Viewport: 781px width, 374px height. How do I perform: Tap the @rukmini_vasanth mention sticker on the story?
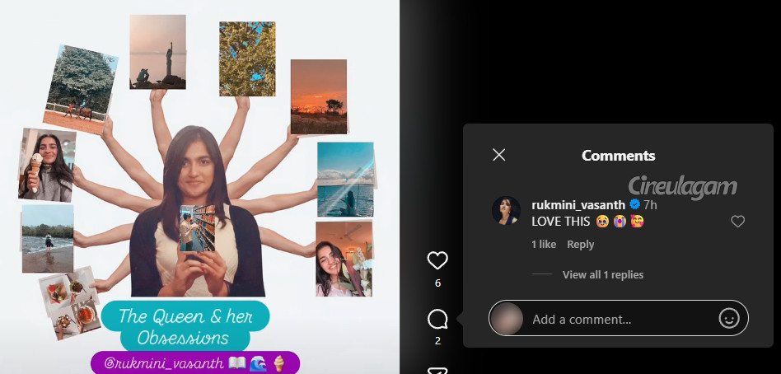click(194, 362)
